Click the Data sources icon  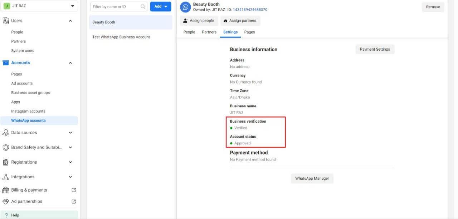click(6, 133)
